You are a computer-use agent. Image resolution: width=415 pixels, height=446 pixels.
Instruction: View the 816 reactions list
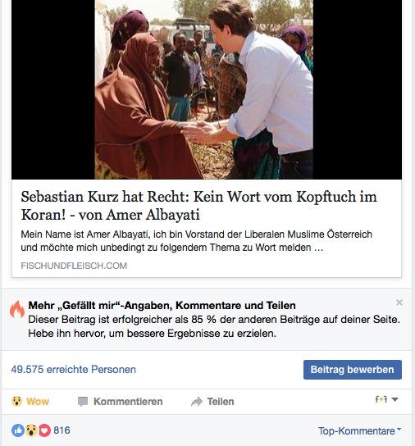point(62,430)
